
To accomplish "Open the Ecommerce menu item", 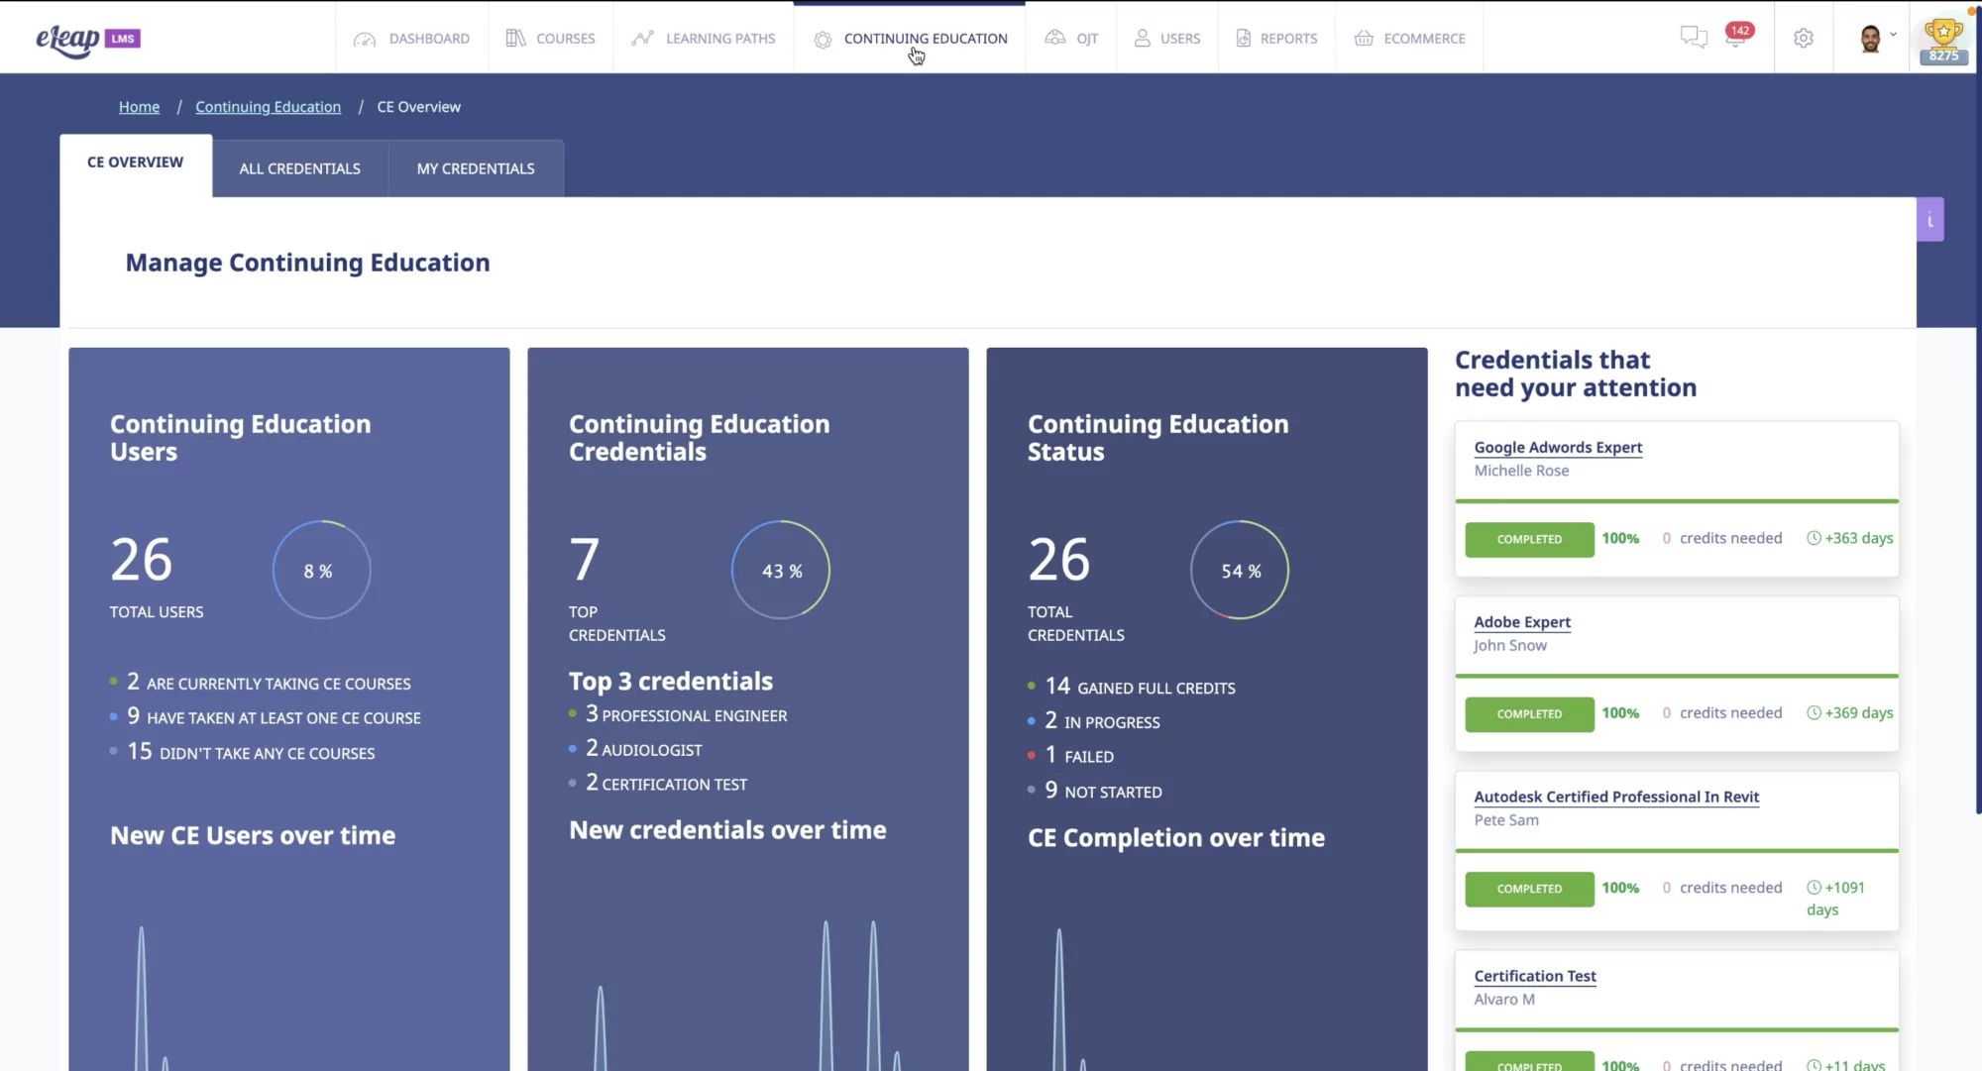I will [1409, 38].
